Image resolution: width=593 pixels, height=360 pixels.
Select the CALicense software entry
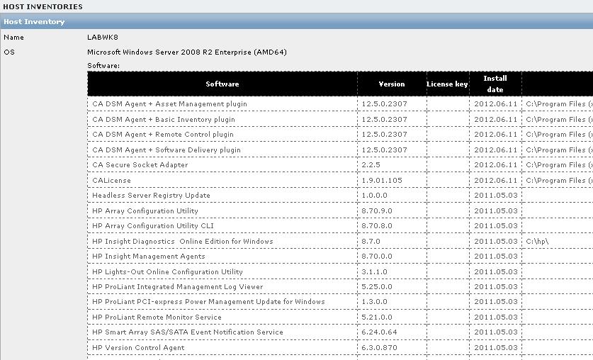[x=111, y=181]
